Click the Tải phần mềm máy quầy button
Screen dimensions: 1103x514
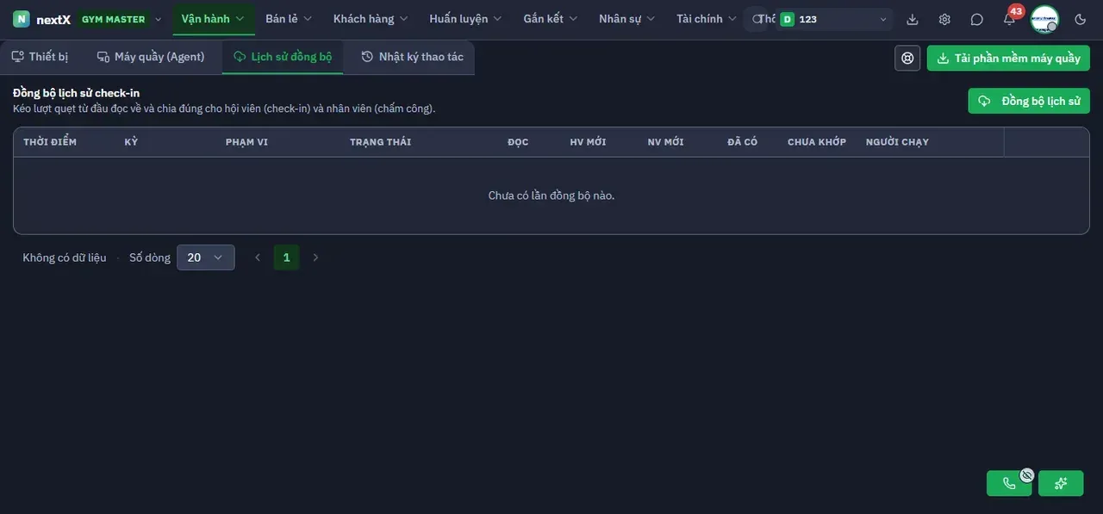tap(1008, 59)
